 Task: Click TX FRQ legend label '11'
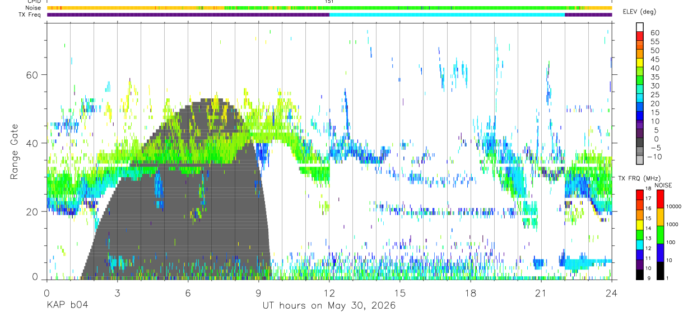649,259
